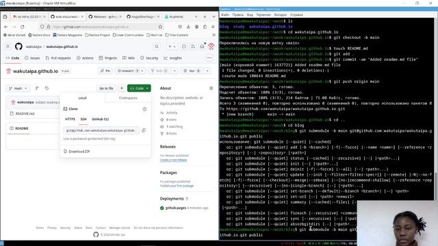Click the terminal window scrollbar
This screenshot has height=246, width=438.
436,186
